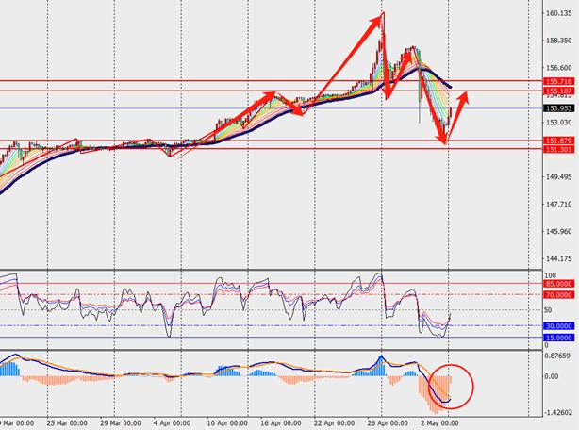This screenshot has height=430, width=579.
Task: Click the 26 Apr 00:00 date label
Action: coord(388,423)
